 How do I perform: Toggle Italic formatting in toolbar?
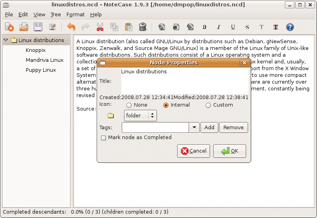click(x=219, y=27)
